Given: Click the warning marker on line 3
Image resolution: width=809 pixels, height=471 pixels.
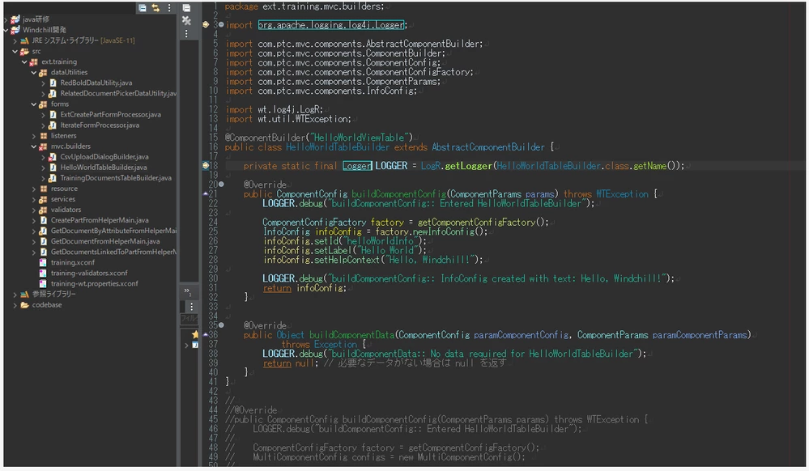Looking at the screenshot, I should [x=206, y=24].
